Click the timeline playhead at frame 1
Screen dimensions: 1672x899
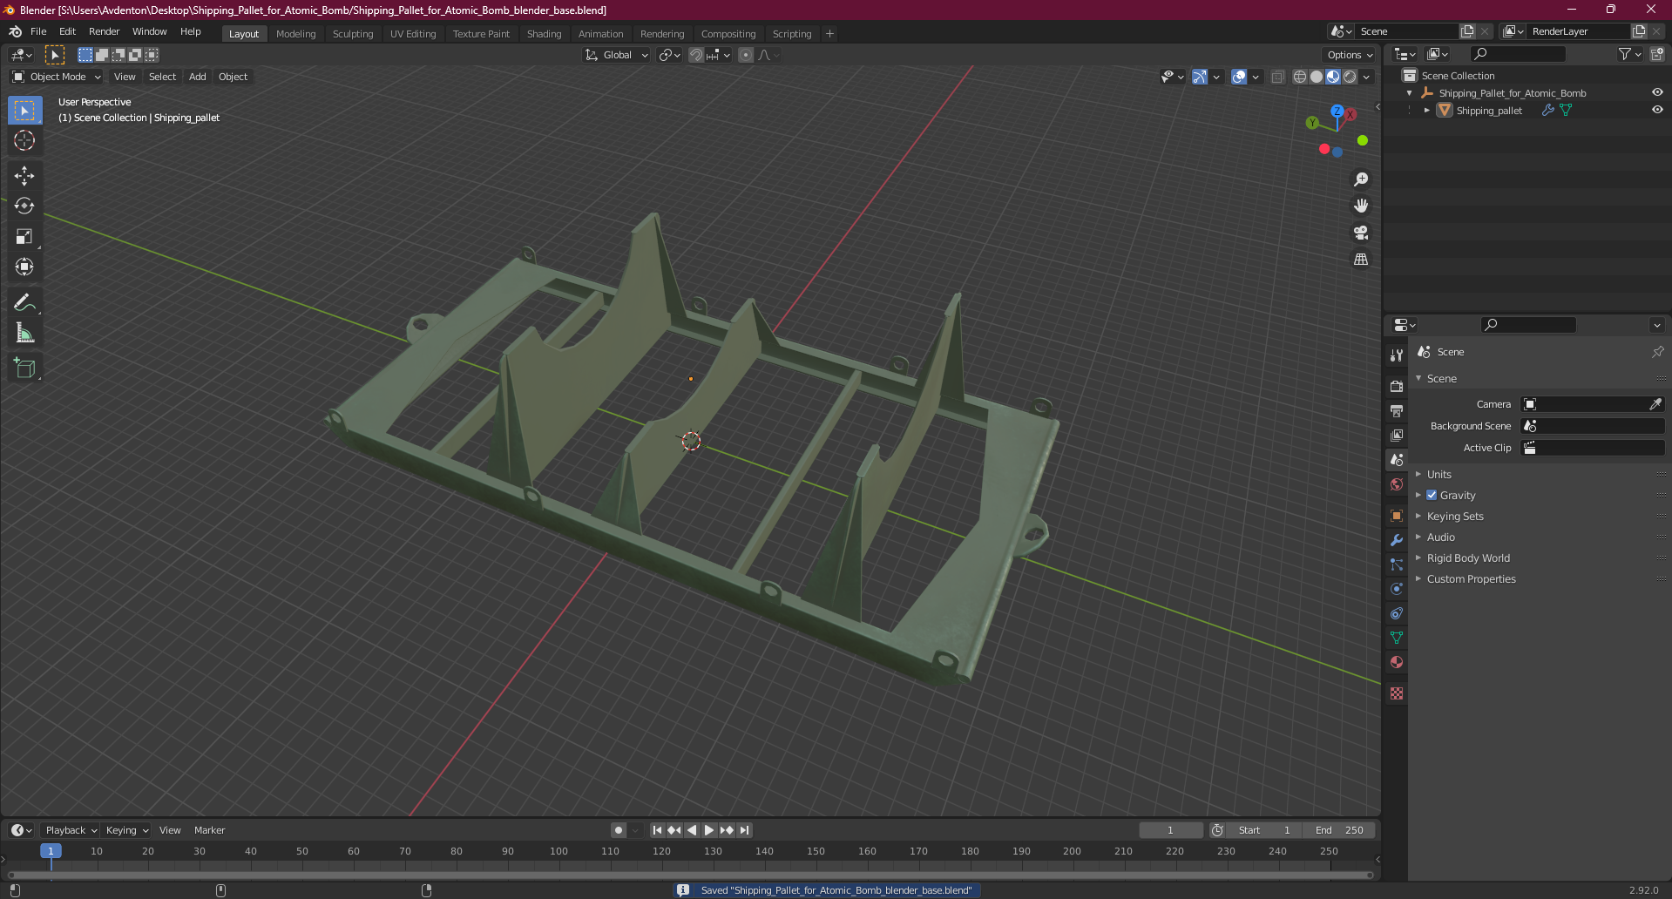click(x=51, y=851)
